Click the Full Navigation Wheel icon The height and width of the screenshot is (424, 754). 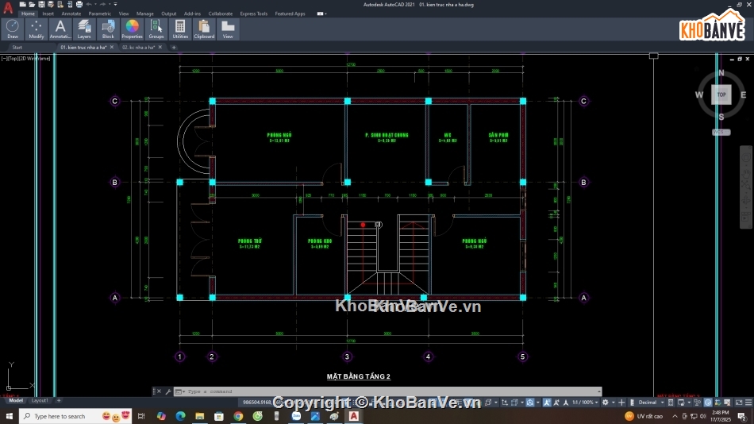pos(746,158)
